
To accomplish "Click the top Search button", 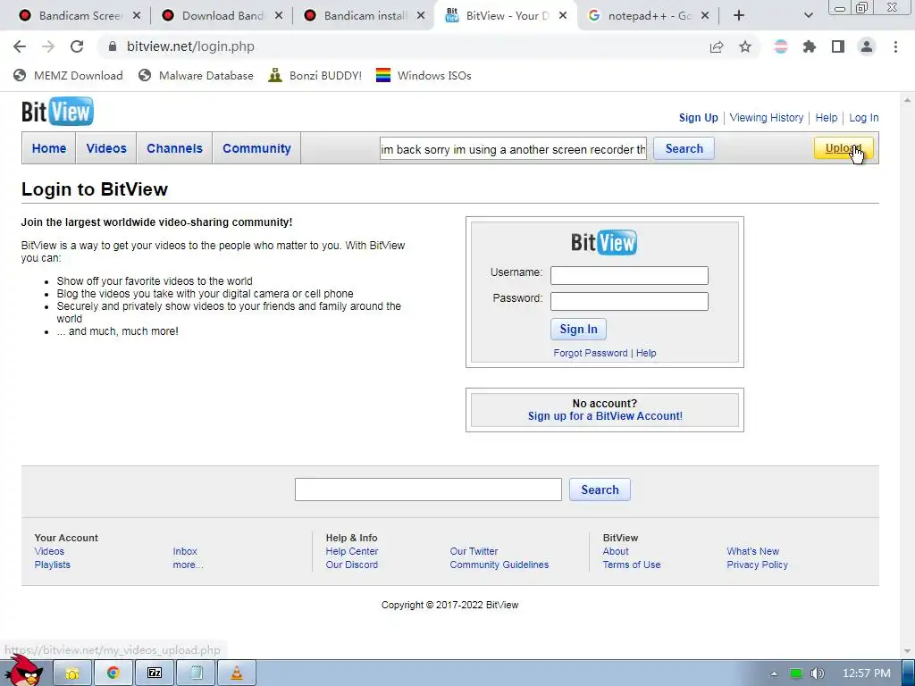I will [x=684, y=149].
